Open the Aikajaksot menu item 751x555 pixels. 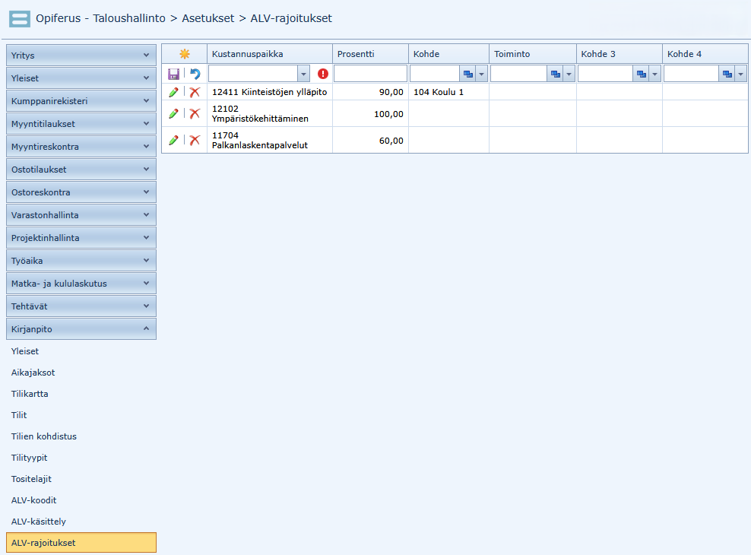click(33, 373)
